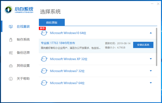Click the 在线重装 monitor icon
The width and height of the screenshot is (162, 103).
point(11,27)
